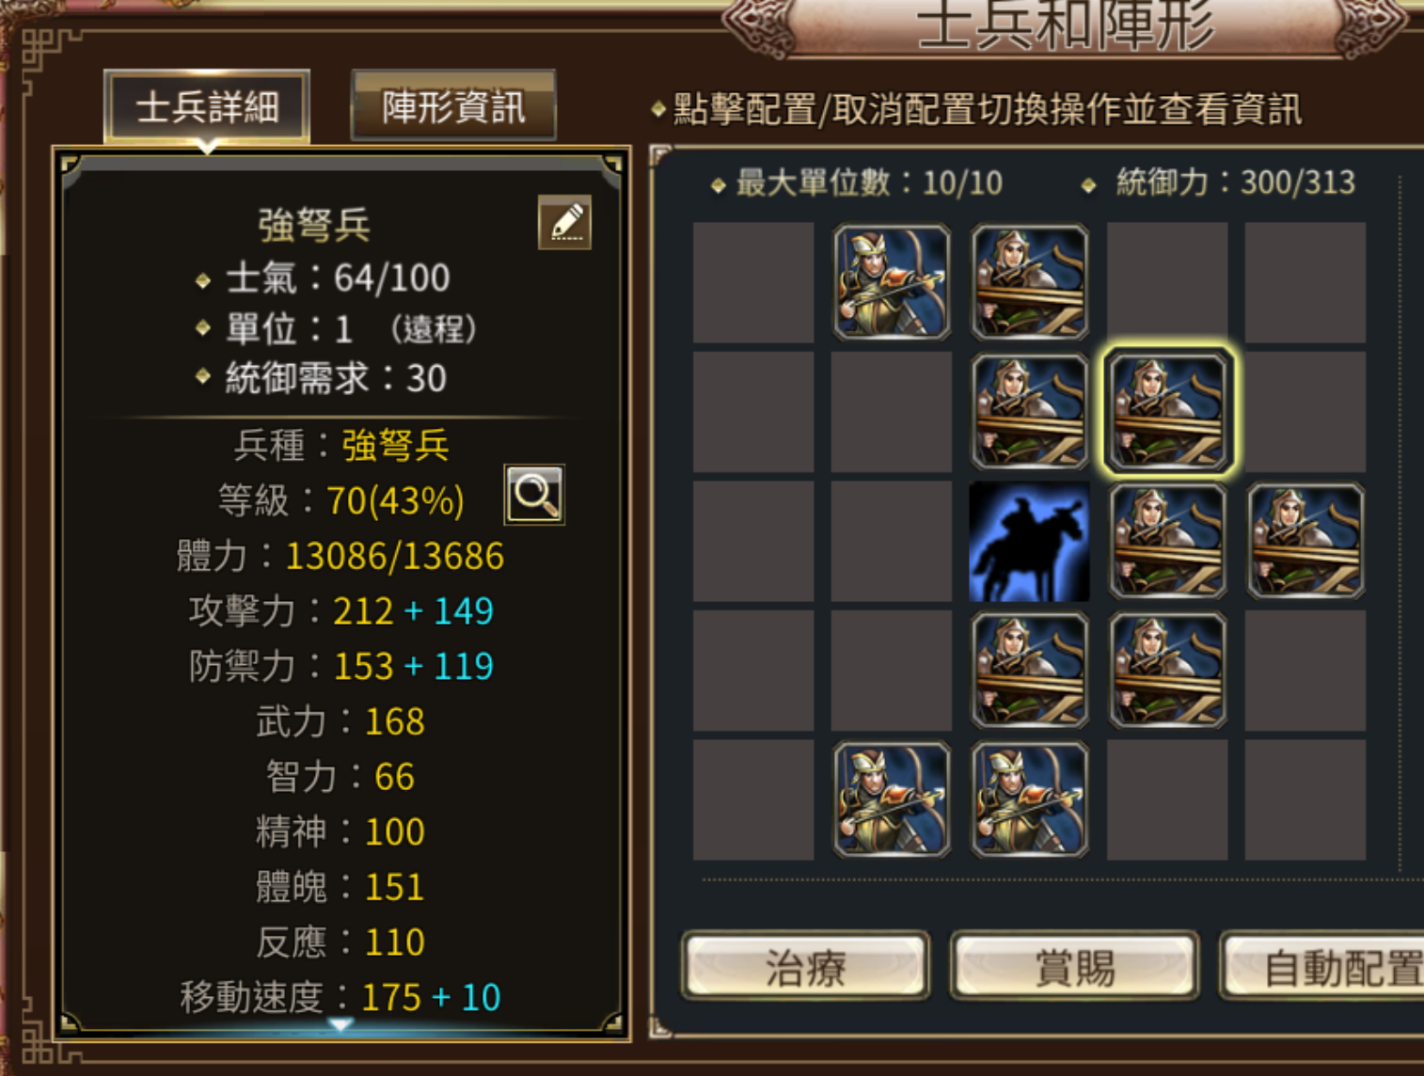This screenshot has width=1424, height=1076.
Task: Click the 治療 heal button
Action: click(x=806, y=966)
